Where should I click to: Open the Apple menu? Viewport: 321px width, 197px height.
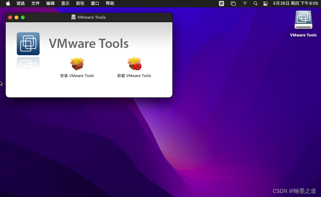coord(8,3)
